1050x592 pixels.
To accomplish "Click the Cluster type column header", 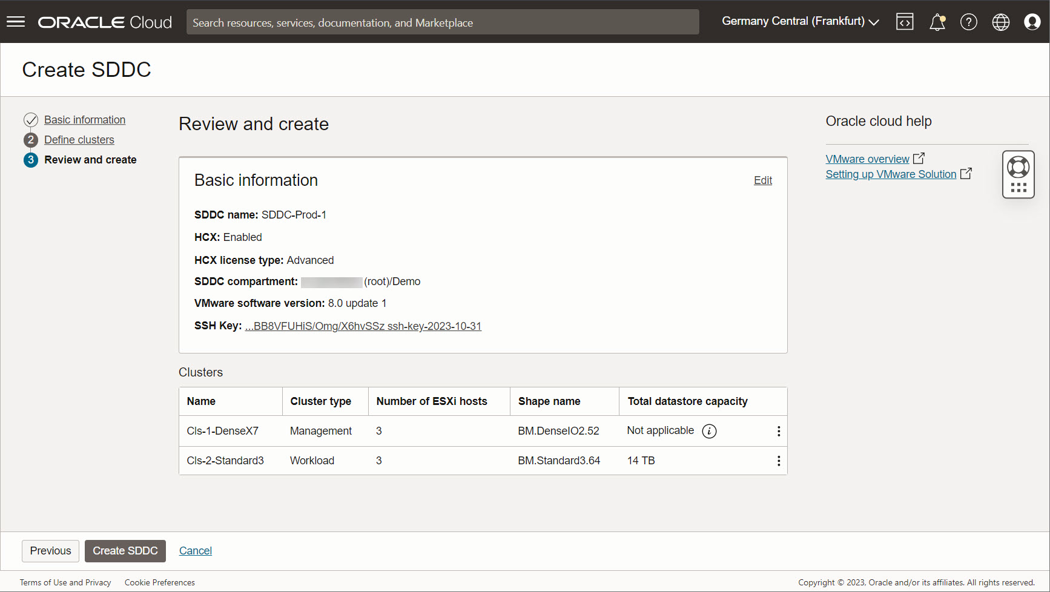I will coord(321,401).
